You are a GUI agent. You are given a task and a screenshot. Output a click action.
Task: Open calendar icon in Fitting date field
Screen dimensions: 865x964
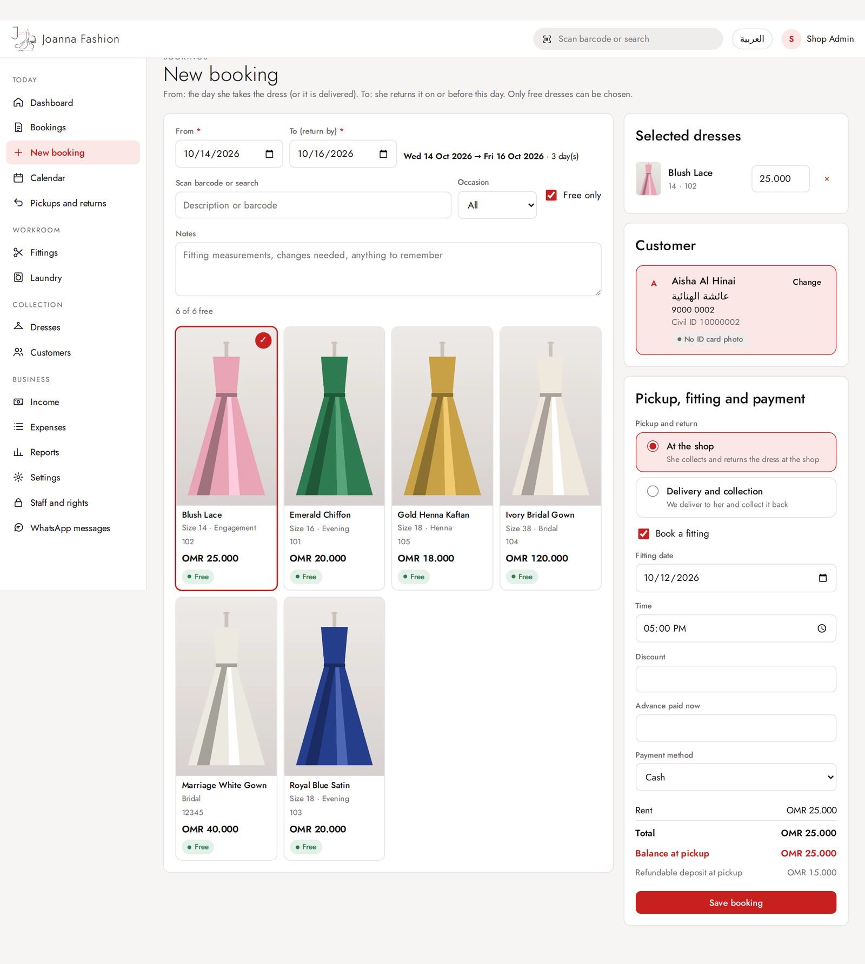coord(823,578)
